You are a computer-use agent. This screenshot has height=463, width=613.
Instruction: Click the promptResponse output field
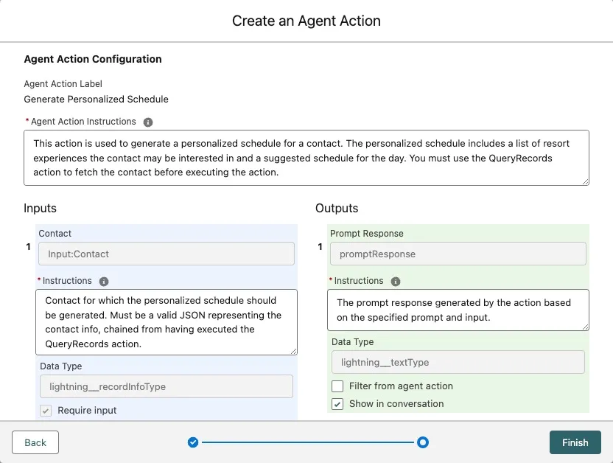tap(458, 254)
